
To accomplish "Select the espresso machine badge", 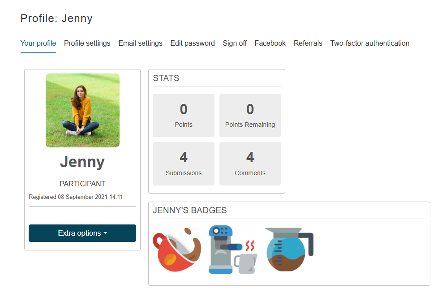I will click(233, 250).
